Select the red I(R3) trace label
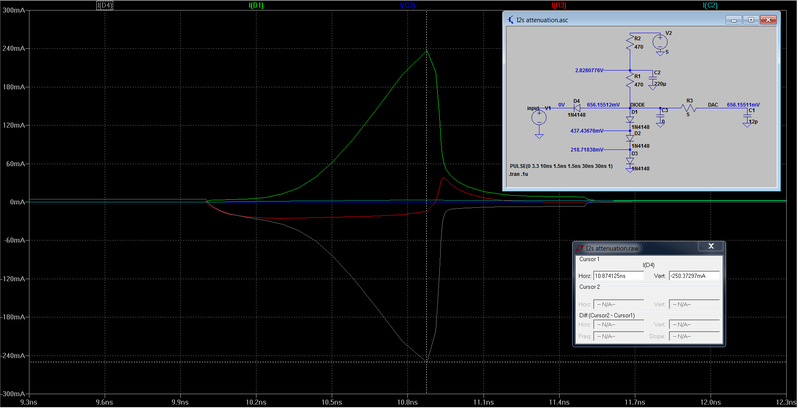The image size is (798, 408). click(559, 5)
